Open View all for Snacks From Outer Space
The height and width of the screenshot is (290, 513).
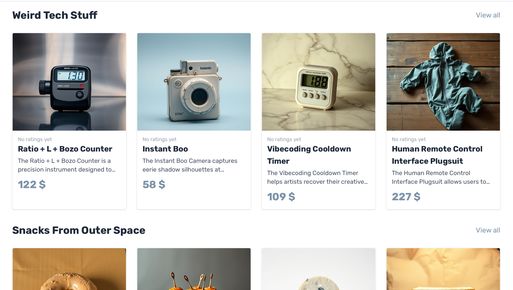[x=488, y=230]
